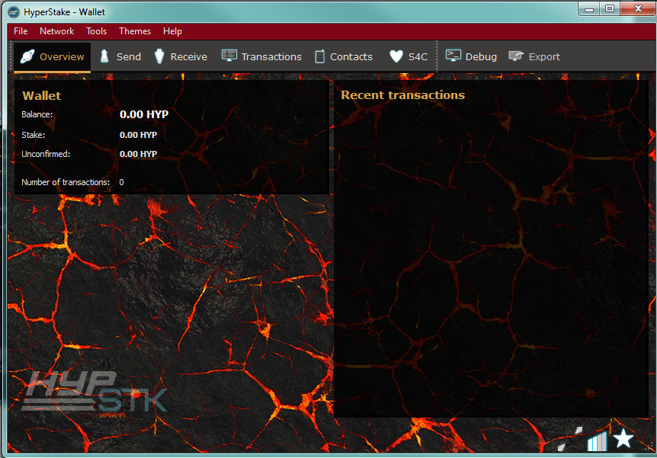Click the Unconfirmed: label
Viewport: 657px width, 458px height.
coord(46,154)
